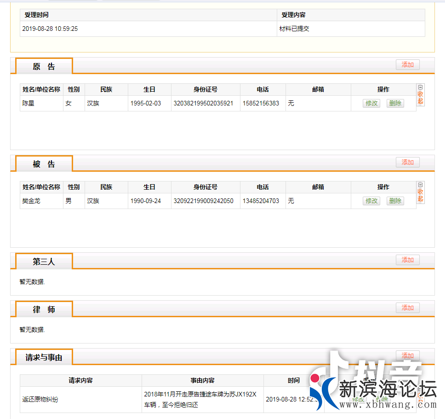Collapse the 被告 table using 收起 toggle
This screenshot has height=419, width=445.
420,195
